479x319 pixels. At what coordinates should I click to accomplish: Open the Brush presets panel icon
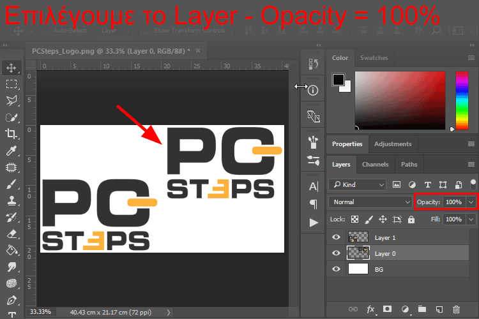click(313, 142)
